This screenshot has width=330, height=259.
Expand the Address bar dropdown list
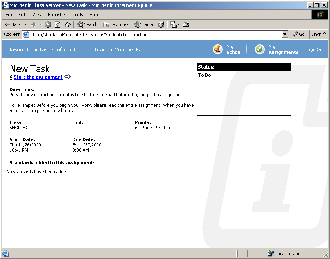[x=285, y=34]
